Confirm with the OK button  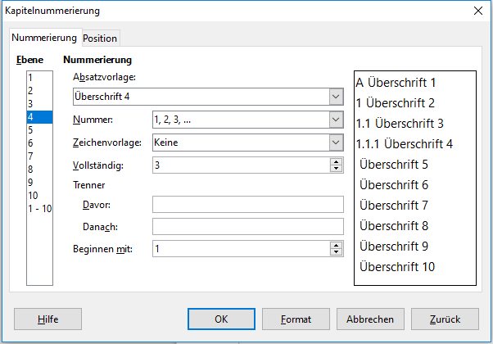pos(221,319)
